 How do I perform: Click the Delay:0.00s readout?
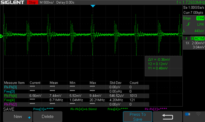tap(65, 2)
